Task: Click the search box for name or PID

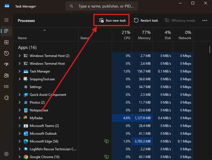Action: coord(102,6)
